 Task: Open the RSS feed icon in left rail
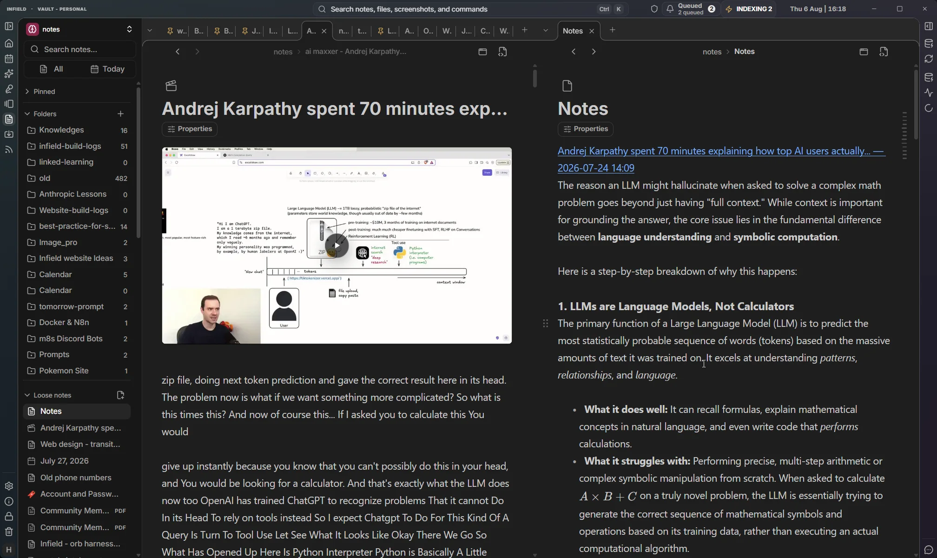tap(9, 150)
